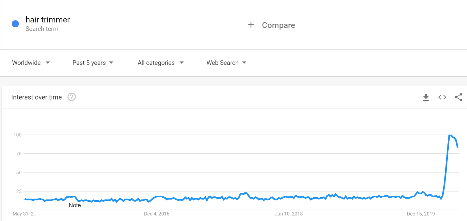Open the embed code icon
The image size is (467, 221).
tap(442, 97)
